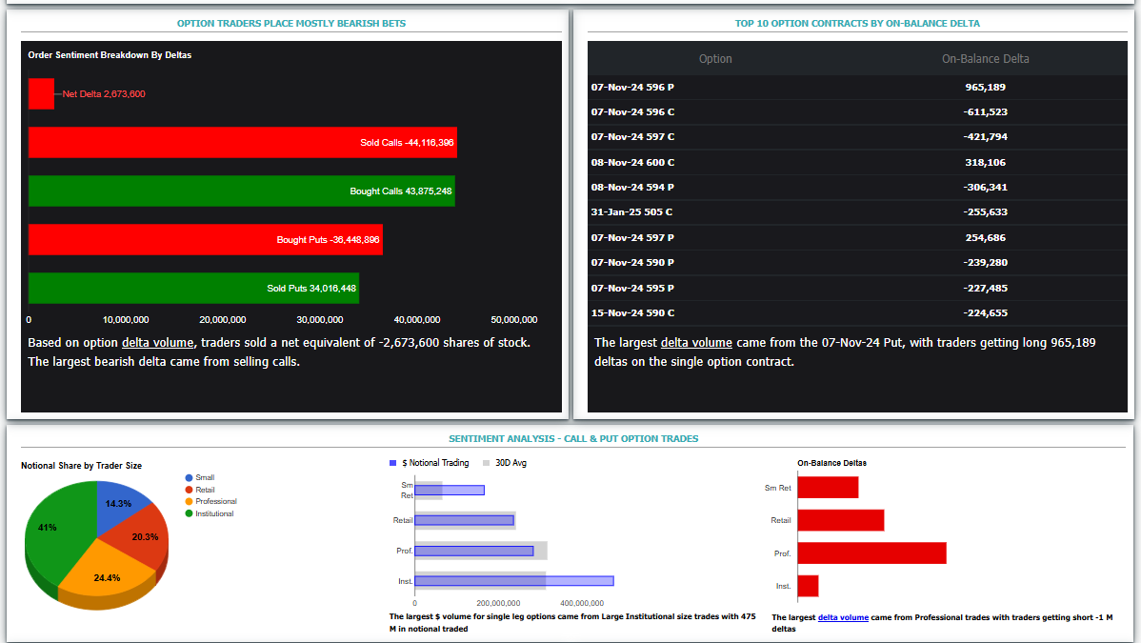
Task: Click the 14.3% blue pie slice
Action: [119, 502]
